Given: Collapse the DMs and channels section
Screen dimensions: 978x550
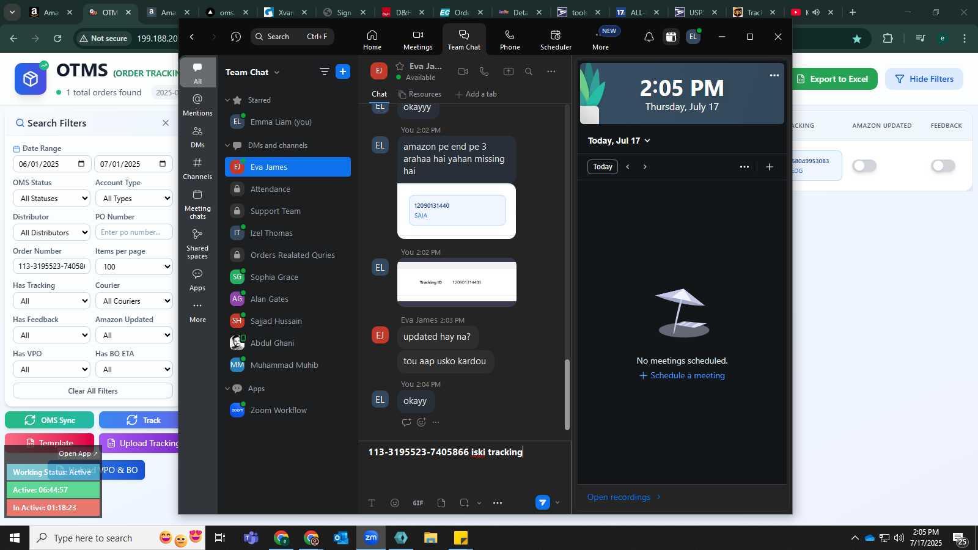Looking at the screenshot, I should pyautogui.click(x=227, y=145).
